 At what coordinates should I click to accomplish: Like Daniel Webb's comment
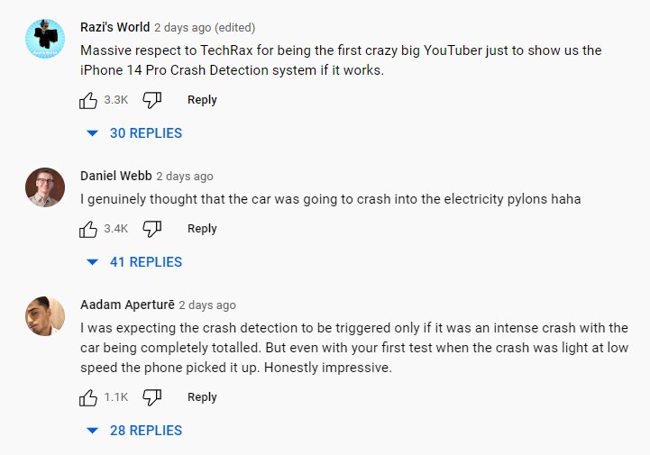88,229
